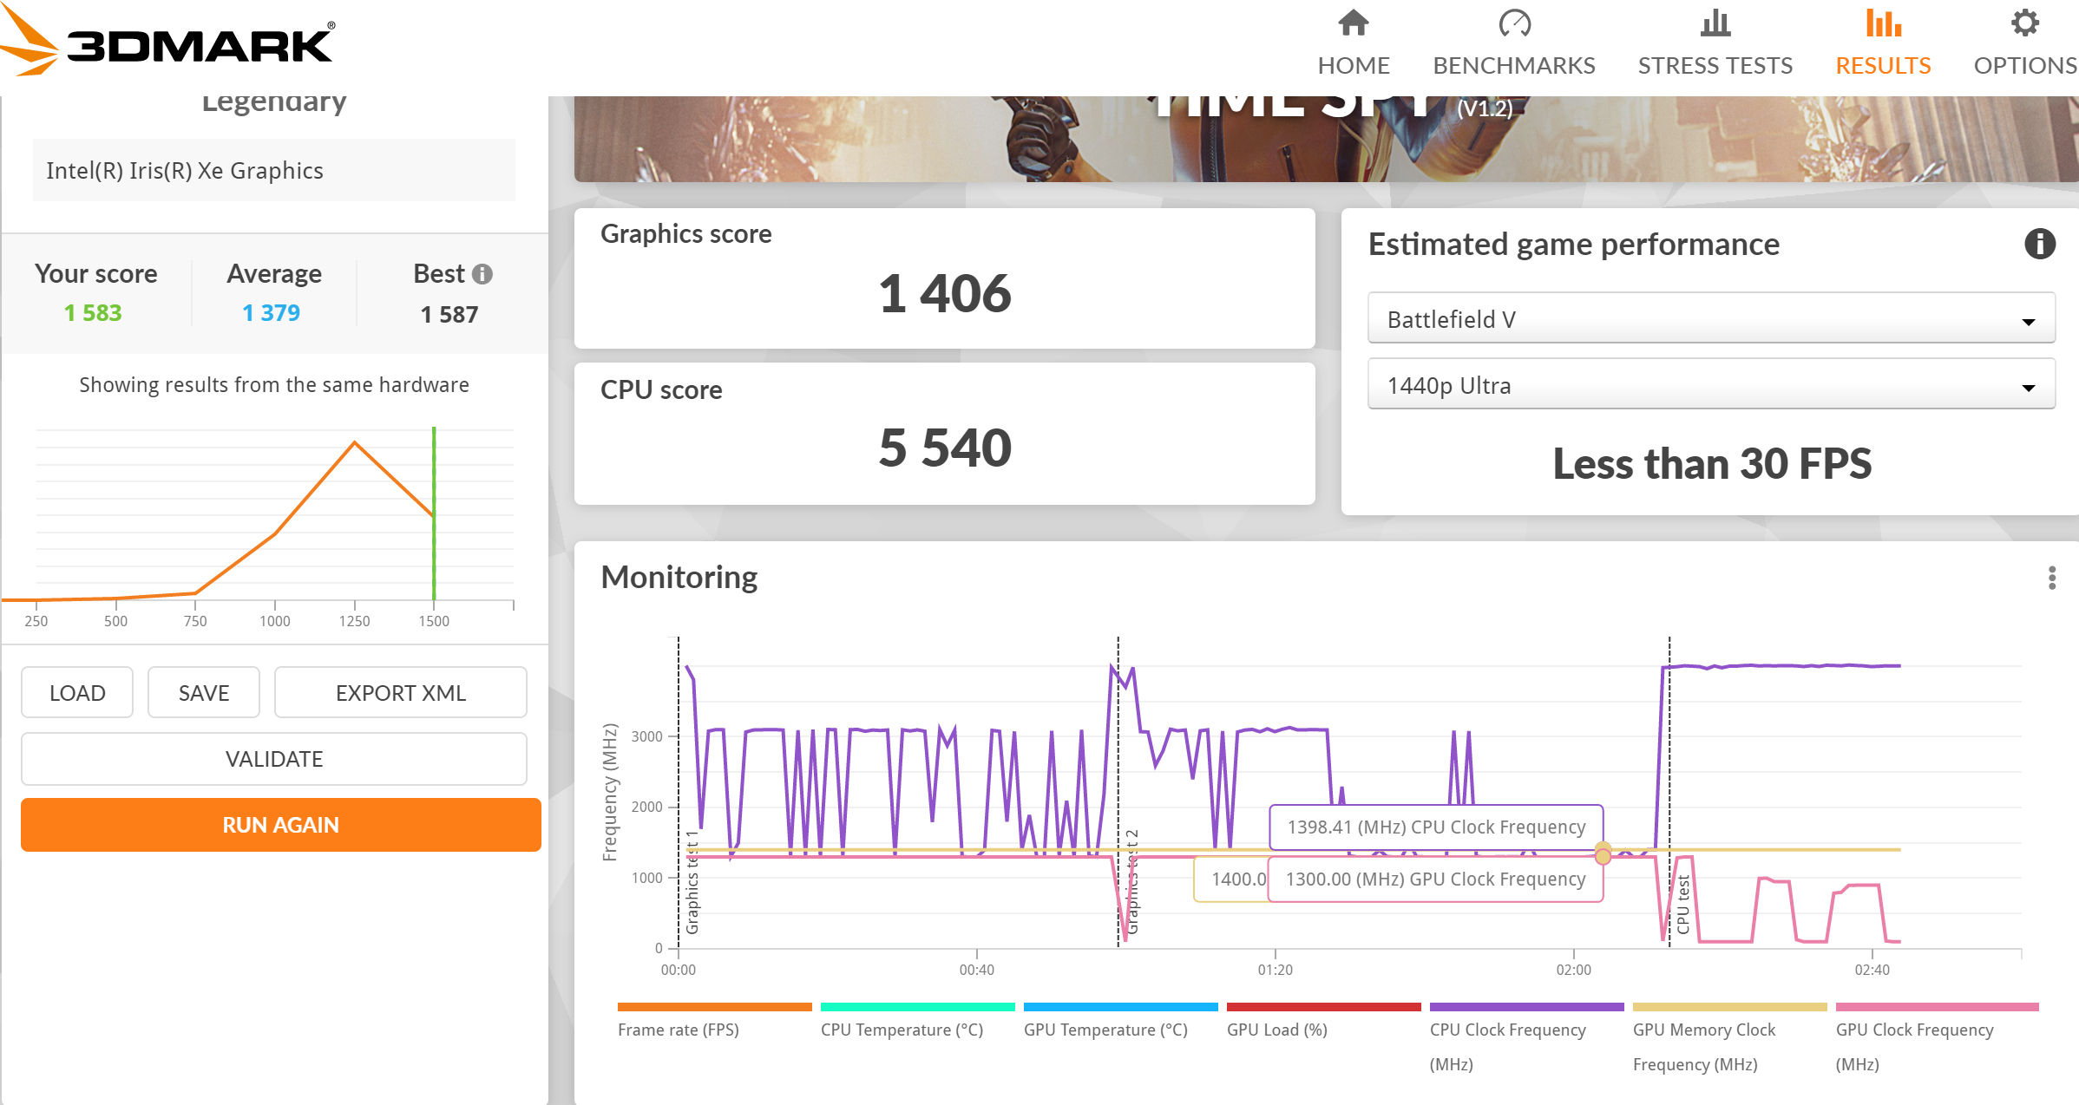Open the Monitoring three-dot menu
This screenshot has width=2079, height=1105.
pyautogui.click(x=2051, y=578)
